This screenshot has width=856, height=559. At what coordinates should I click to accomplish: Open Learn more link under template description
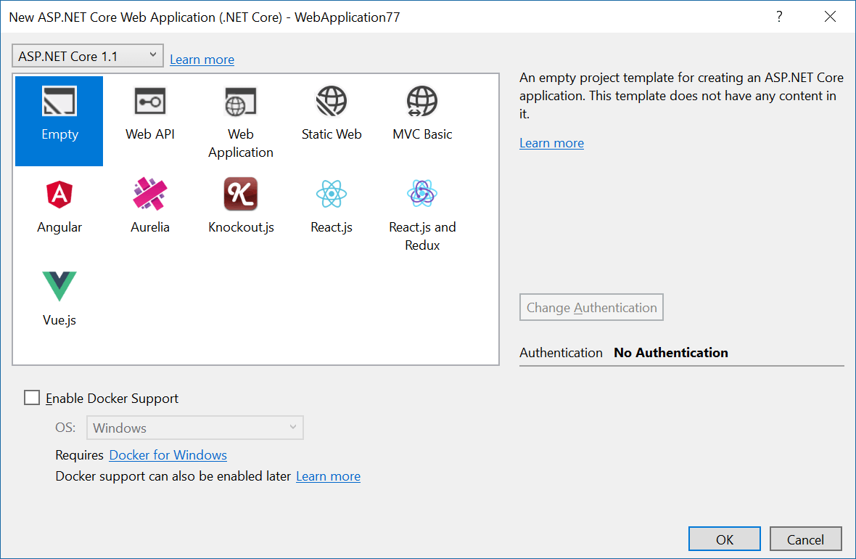[551, 143]
